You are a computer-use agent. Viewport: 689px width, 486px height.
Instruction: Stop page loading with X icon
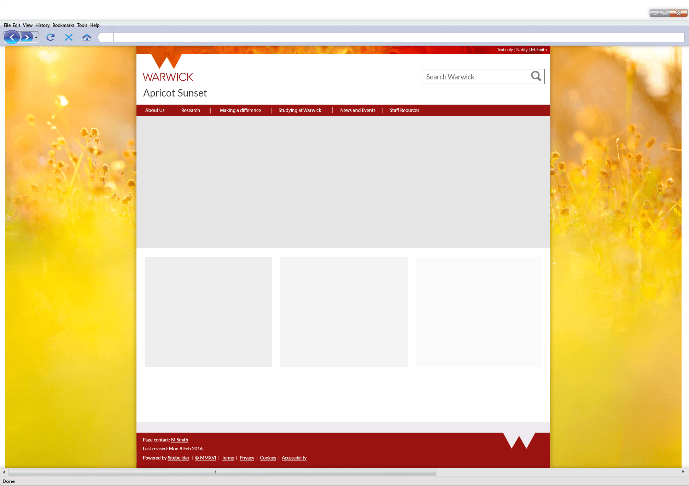coord(69,37)
